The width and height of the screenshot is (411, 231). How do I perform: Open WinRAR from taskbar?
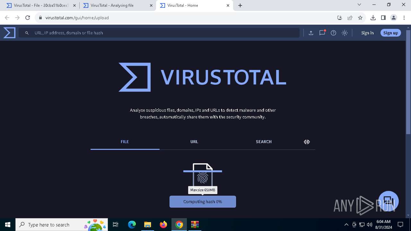pos(195,225)
